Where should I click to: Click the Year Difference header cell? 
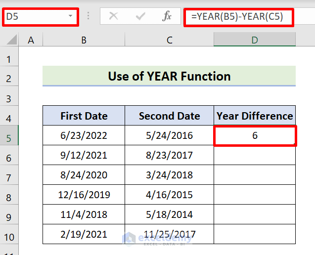(255, 116)
